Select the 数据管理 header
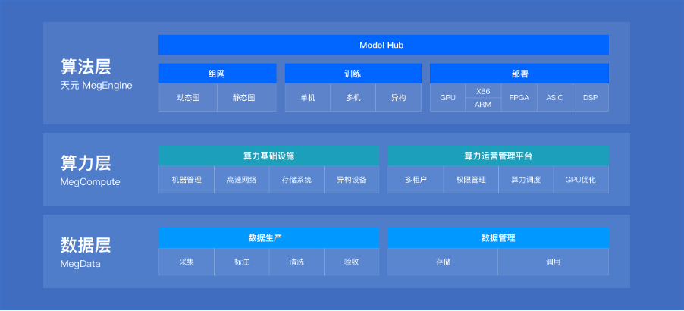The width and height of the screenshot is (684, 311). click(498, 238)
